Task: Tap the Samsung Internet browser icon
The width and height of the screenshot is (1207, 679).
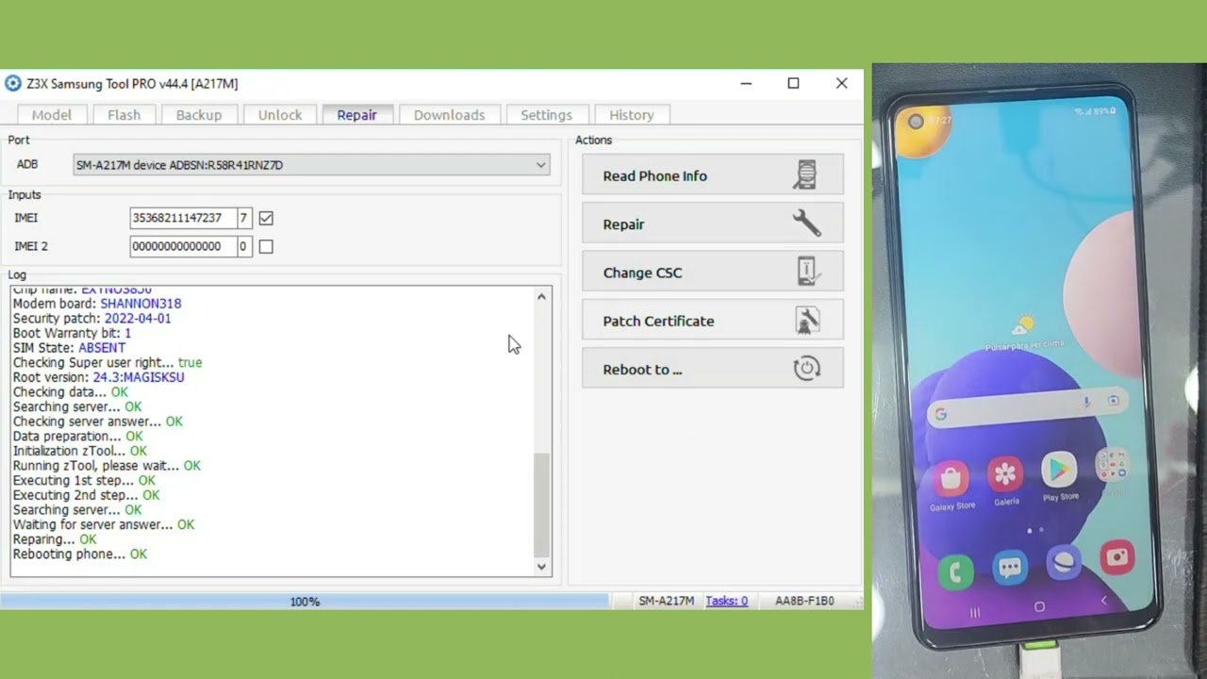Action: (1064, 563)
